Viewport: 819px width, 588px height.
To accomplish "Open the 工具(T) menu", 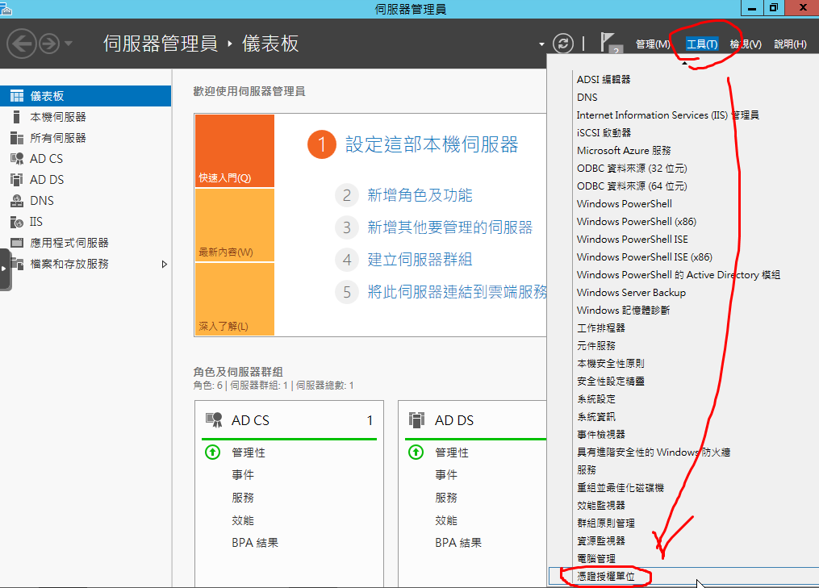I will click(x=701, y=44).
